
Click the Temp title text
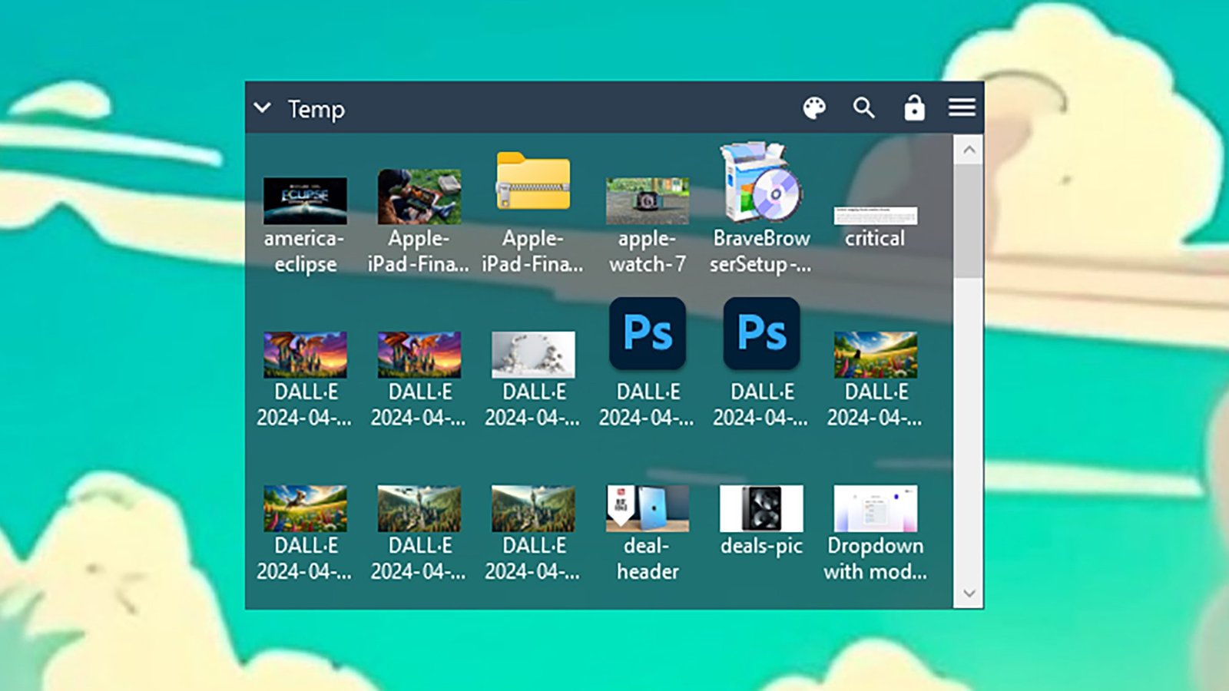pos(316,109)
